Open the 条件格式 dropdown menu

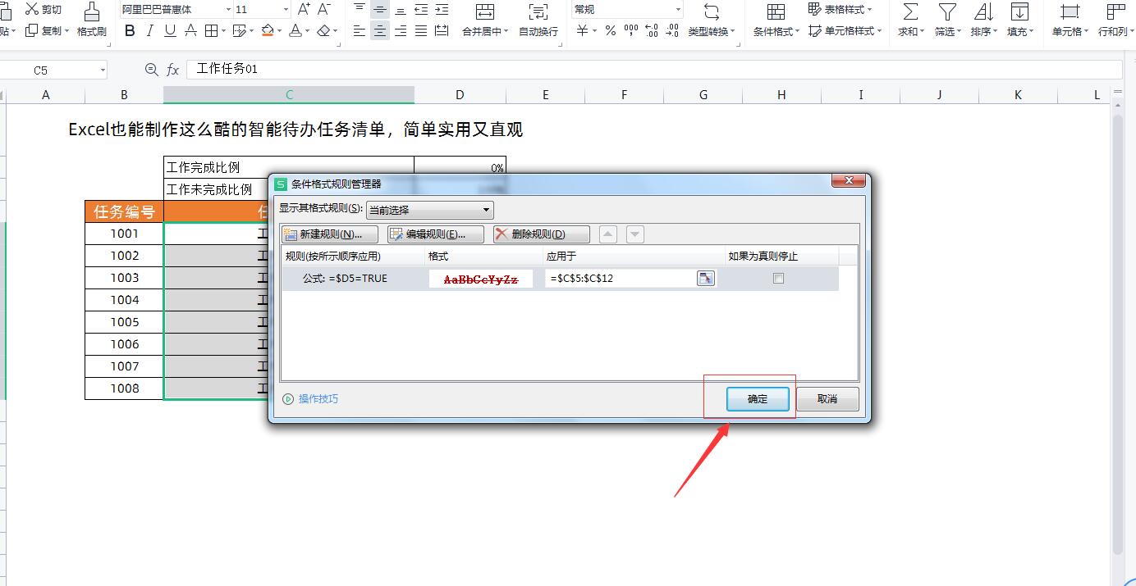click(x=775, y=30)
